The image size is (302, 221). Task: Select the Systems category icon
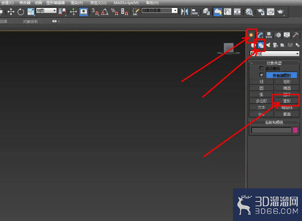[x=297, y=45]
